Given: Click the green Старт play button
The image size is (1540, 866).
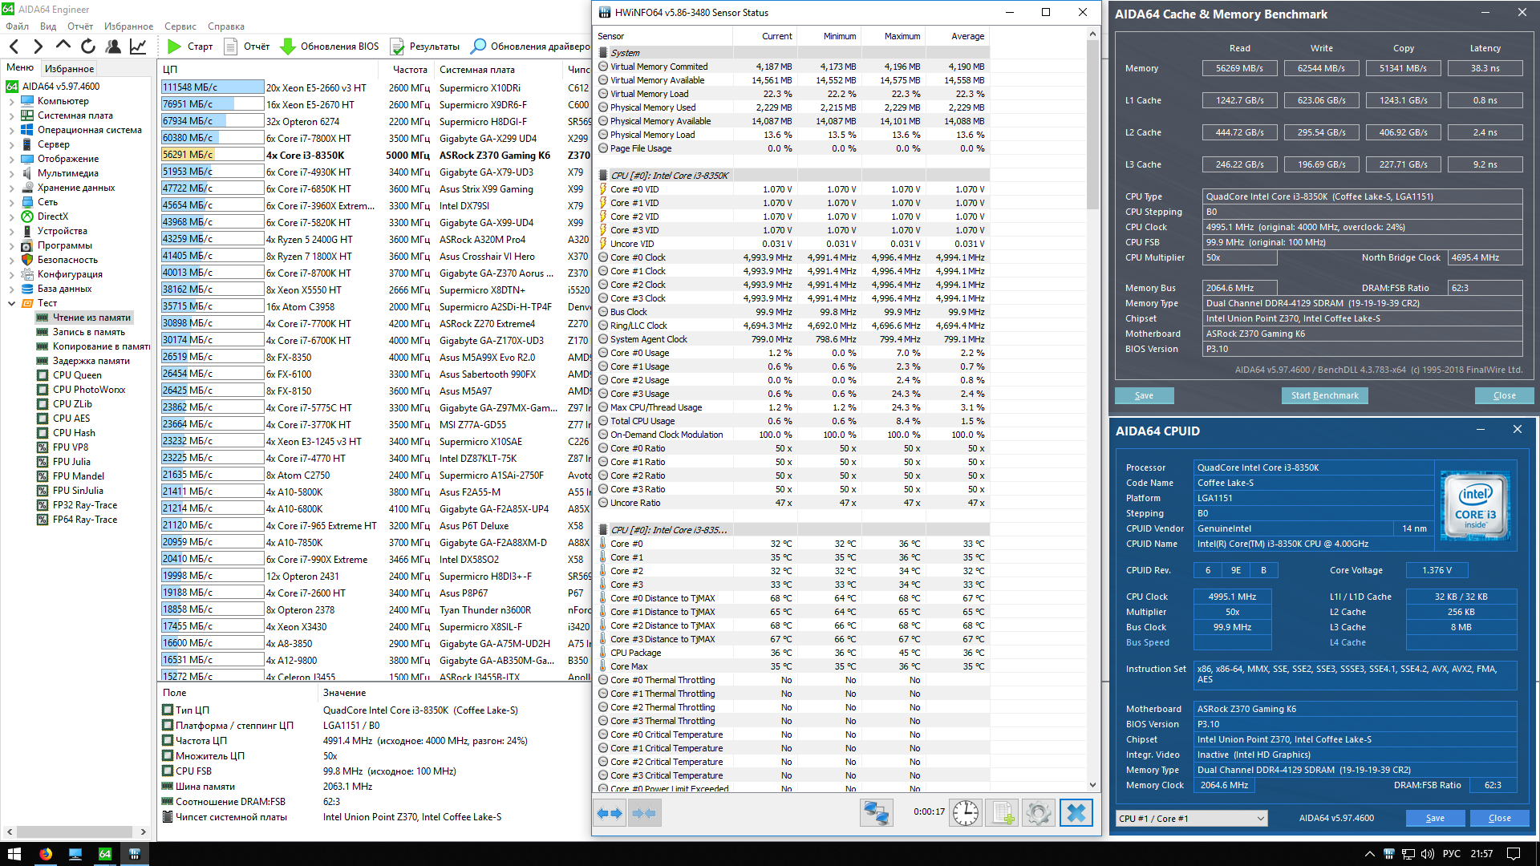Looking at the screenshot, I should 174,47.
